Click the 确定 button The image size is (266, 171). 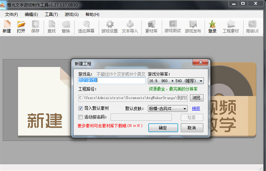pos(163,128)
